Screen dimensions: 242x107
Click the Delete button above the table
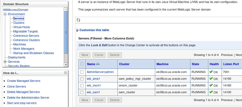(x=115, y=55)
